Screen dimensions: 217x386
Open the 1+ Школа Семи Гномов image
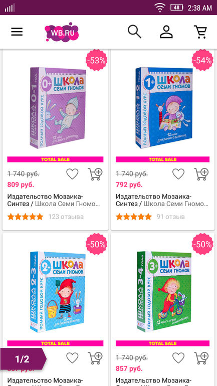(164, 108)
